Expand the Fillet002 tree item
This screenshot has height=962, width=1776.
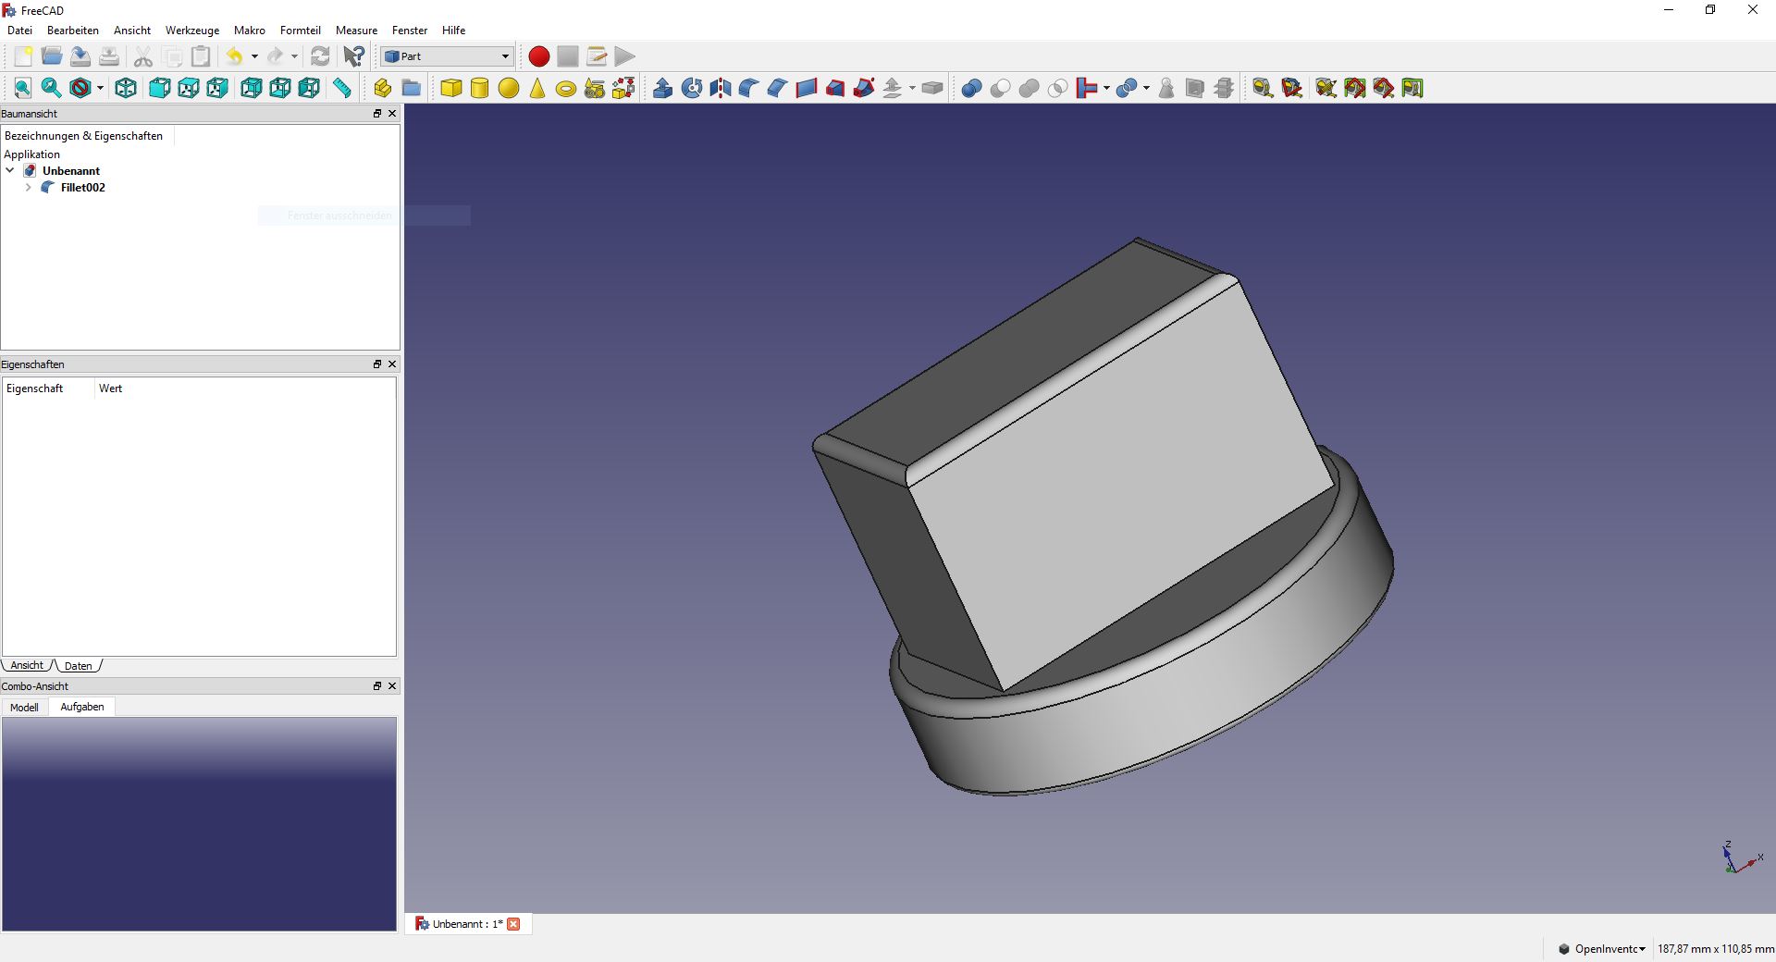click(x=29, y=187)
